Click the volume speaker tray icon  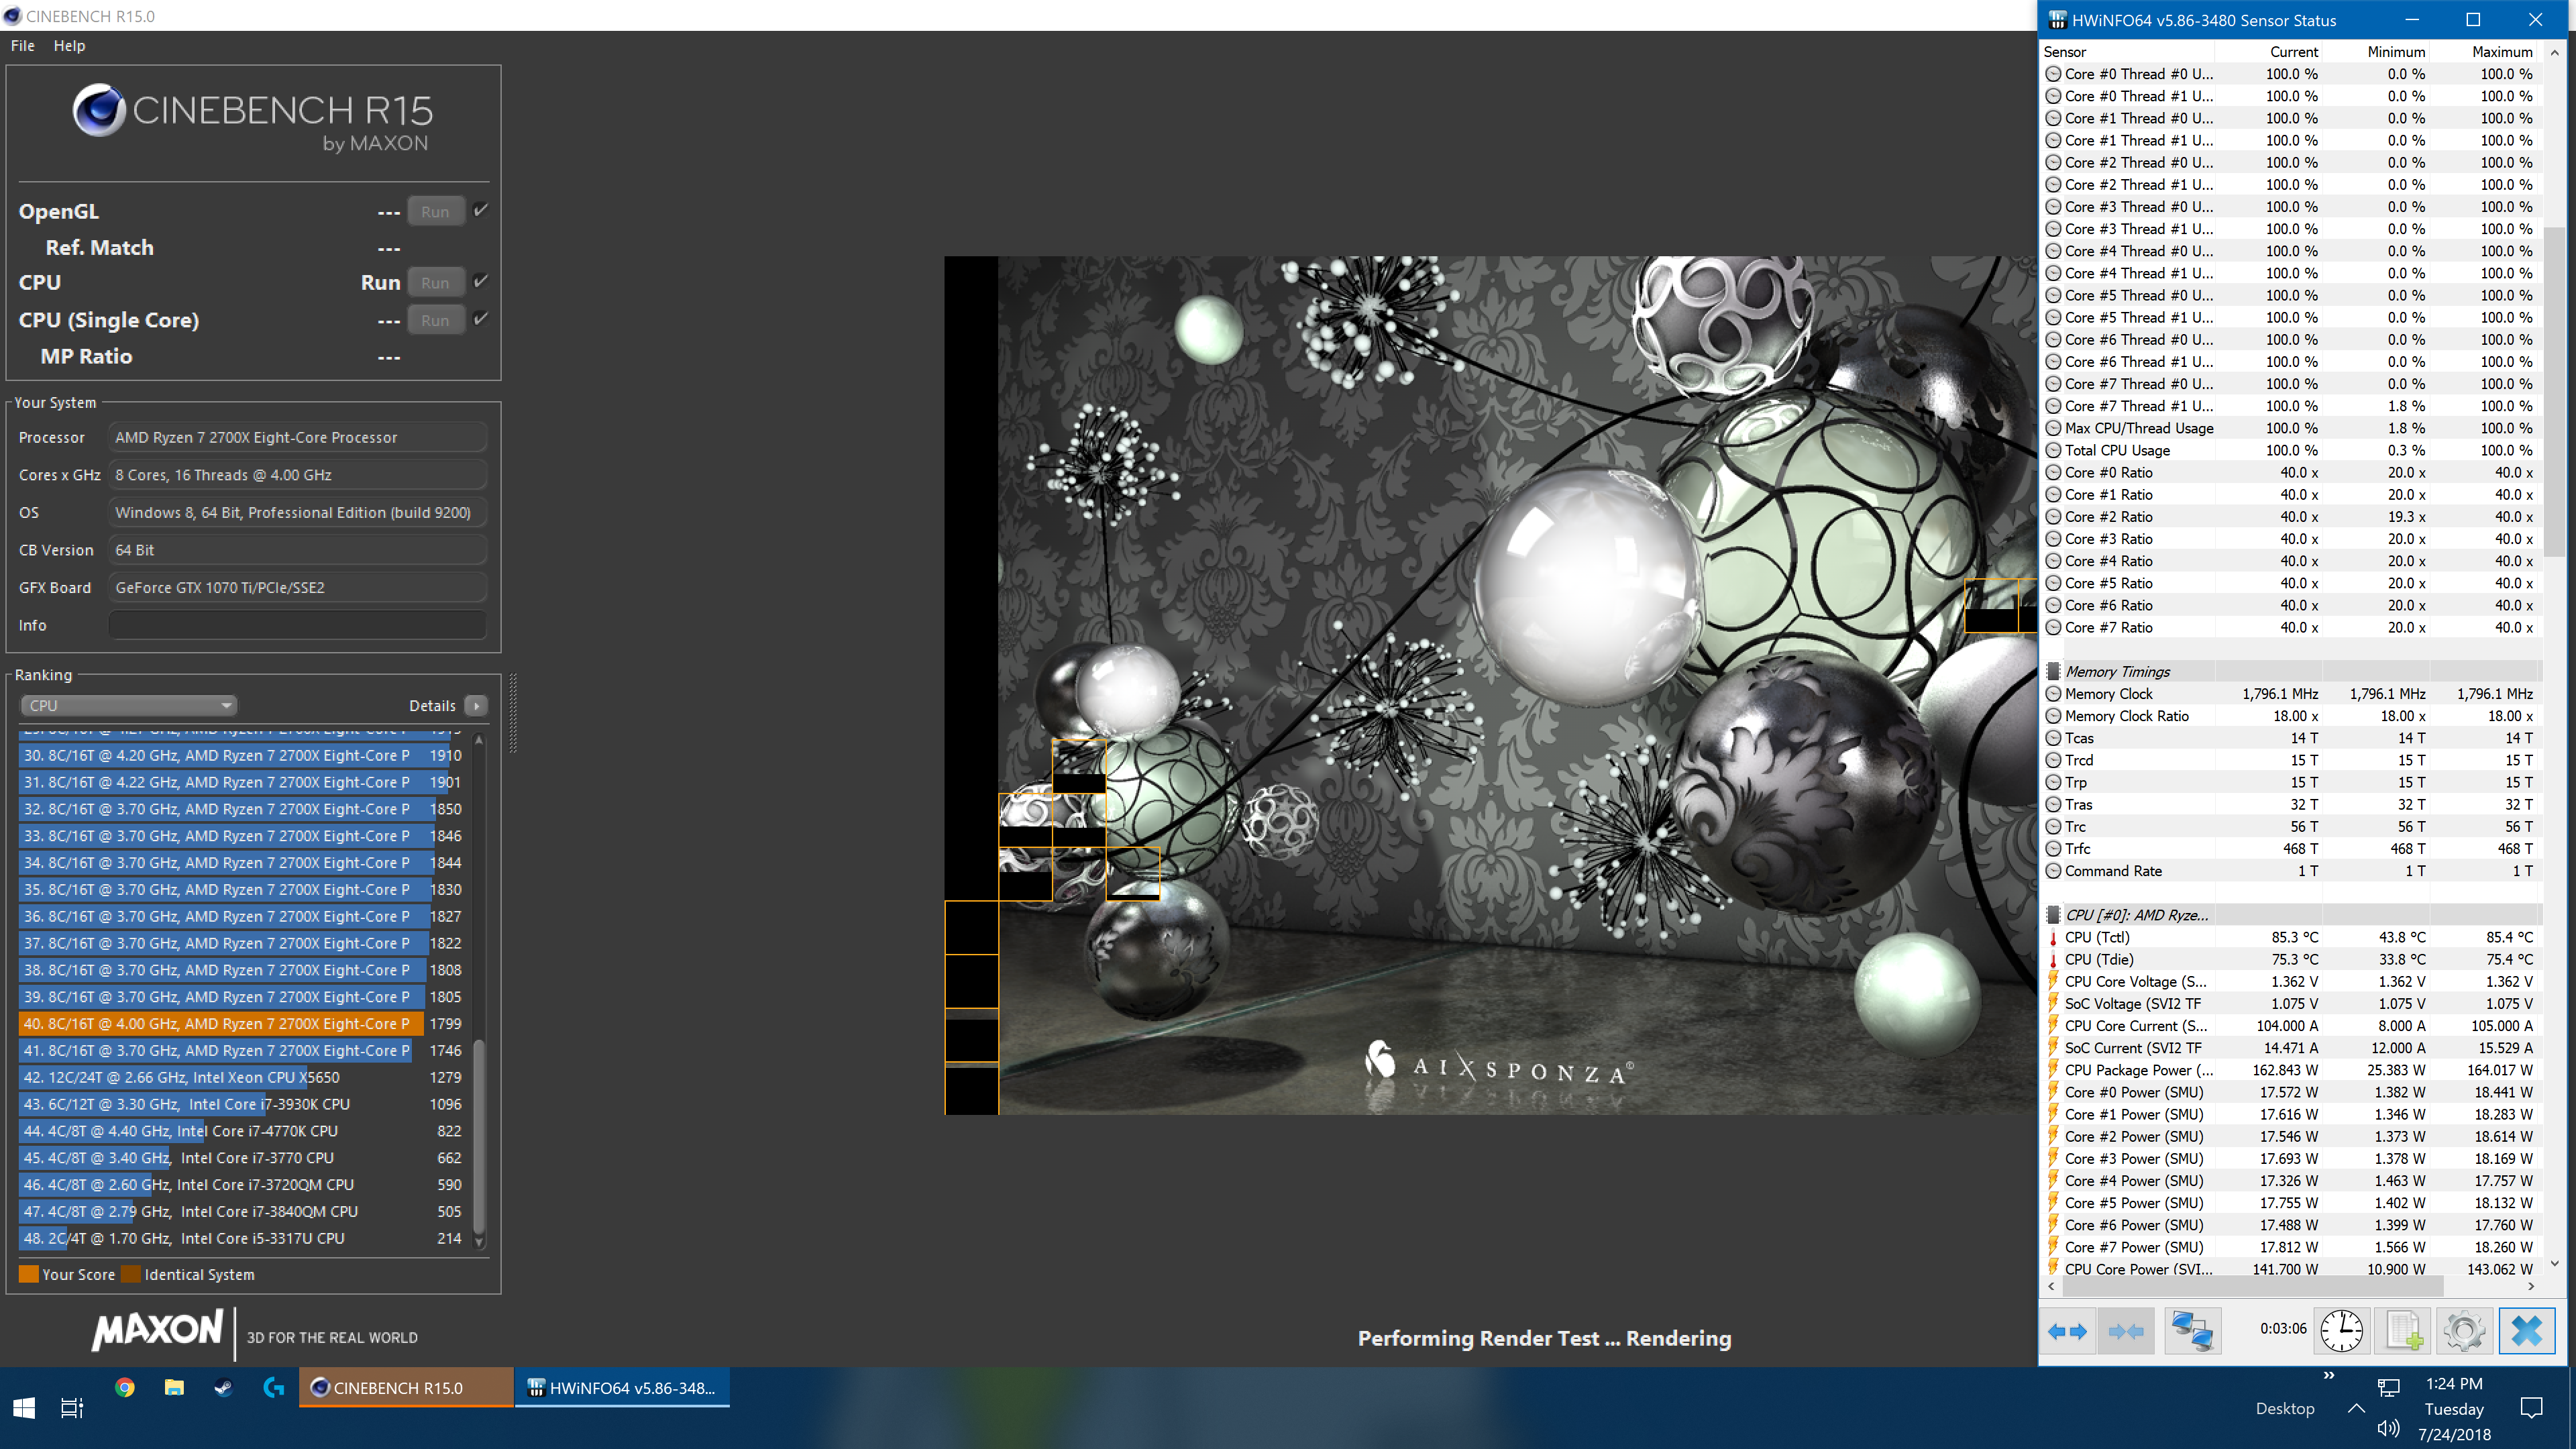tap(2388, 1427)
